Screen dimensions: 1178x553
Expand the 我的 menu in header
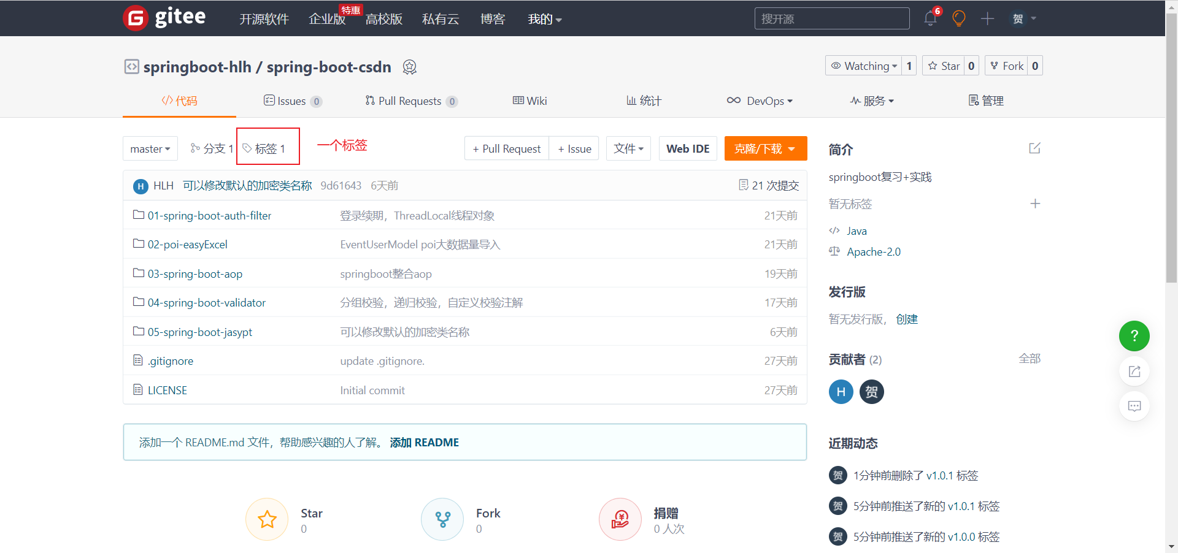pyautogui.click(x=545, y=19)
